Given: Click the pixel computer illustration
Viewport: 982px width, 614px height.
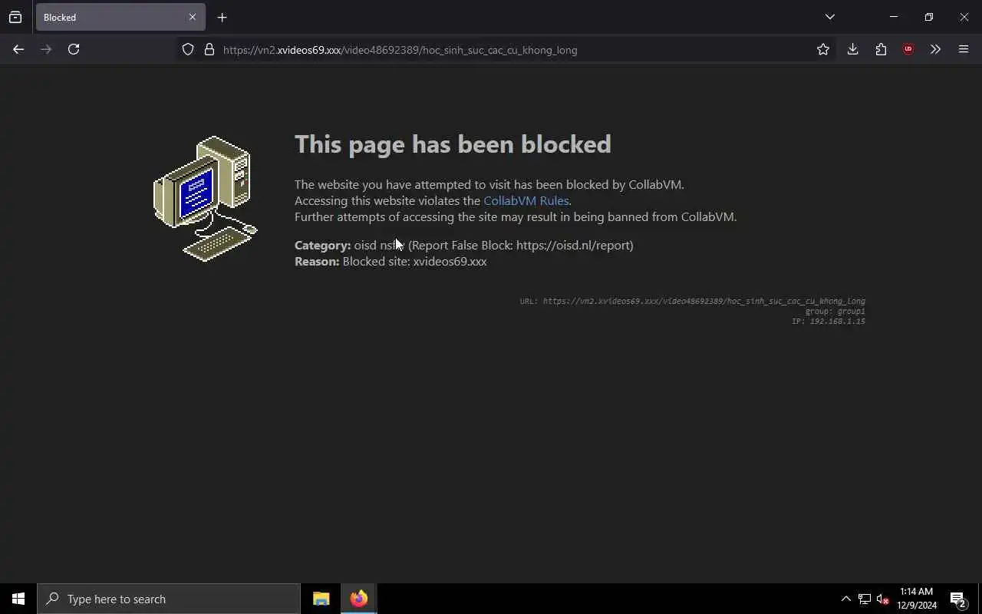Looking at the screenshot, I should 206,199.
